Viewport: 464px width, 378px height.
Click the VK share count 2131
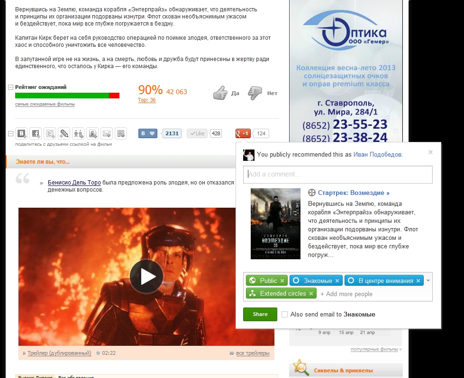coord(172,133)
